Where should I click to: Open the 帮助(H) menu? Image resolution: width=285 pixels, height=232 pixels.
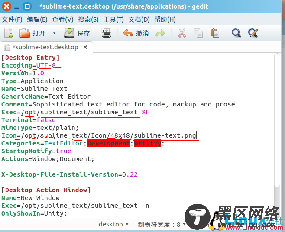pyautogui.click(x=165, y=19)
